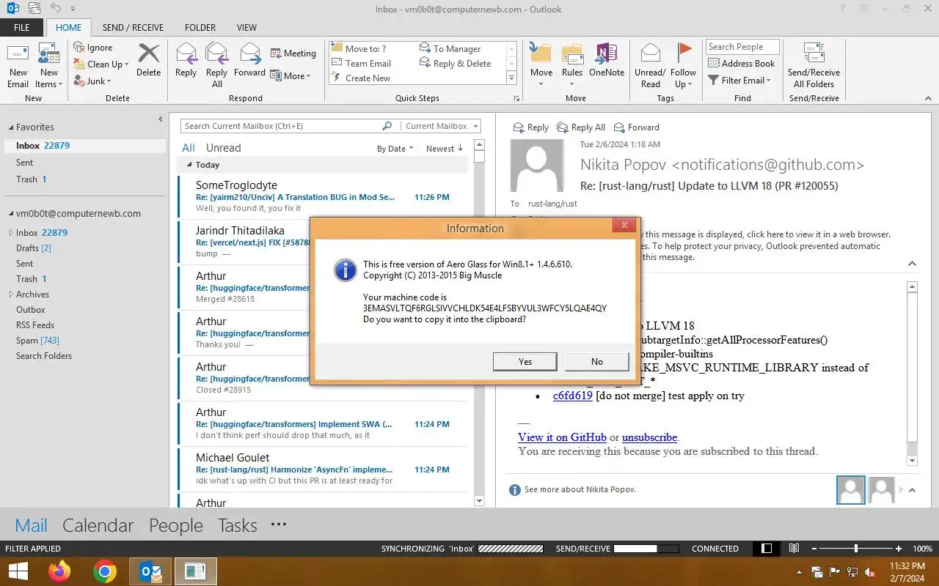Open the Address Book
The width and height of the screenshot is (939, 586).
click(x=742, y=64)
